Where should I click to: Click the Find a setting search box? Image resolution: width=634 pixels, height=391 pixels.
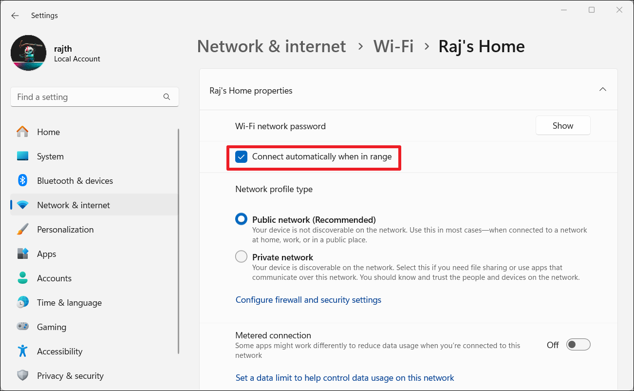(x=88, y=97)
